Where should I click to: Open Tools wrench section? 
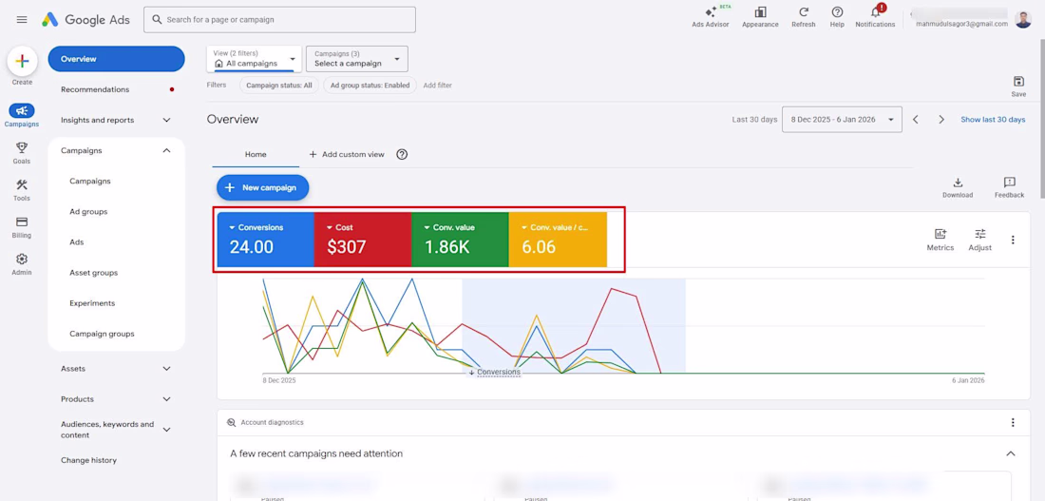pyautogui.click(x=21, y=190)
